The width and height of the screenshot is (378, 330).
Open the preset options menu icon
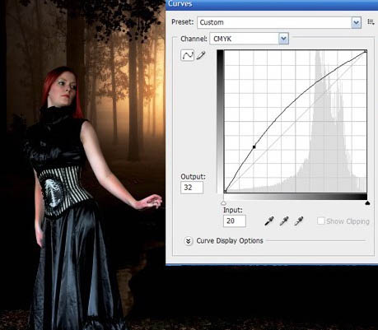click(371, 22)
